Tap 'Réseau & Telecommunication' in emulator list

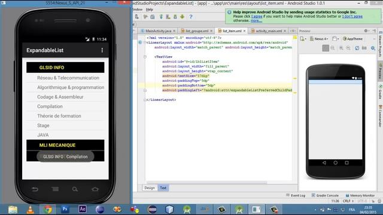[x=65, y=78]
